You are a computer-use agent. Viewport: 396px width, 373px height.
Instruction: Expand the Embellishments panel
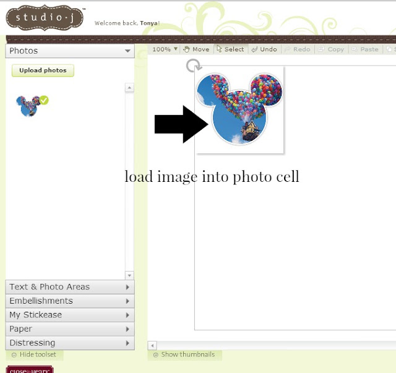(70, 301)
